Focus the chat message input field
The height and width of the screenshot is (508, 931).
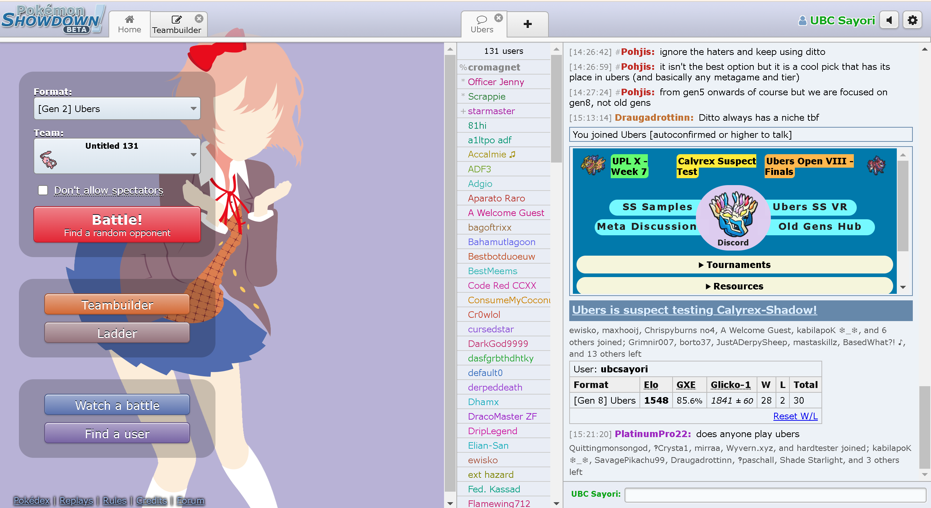(x=775, y=495)
